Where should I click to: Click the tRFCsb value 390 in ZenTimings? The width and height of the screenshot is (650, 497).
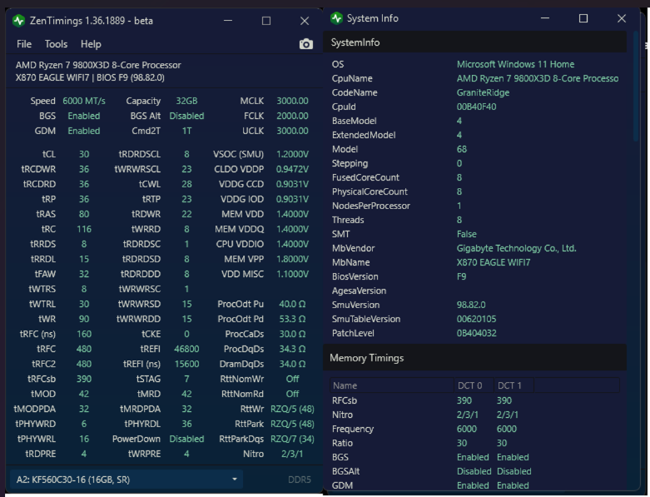click(x=84, y=379)
